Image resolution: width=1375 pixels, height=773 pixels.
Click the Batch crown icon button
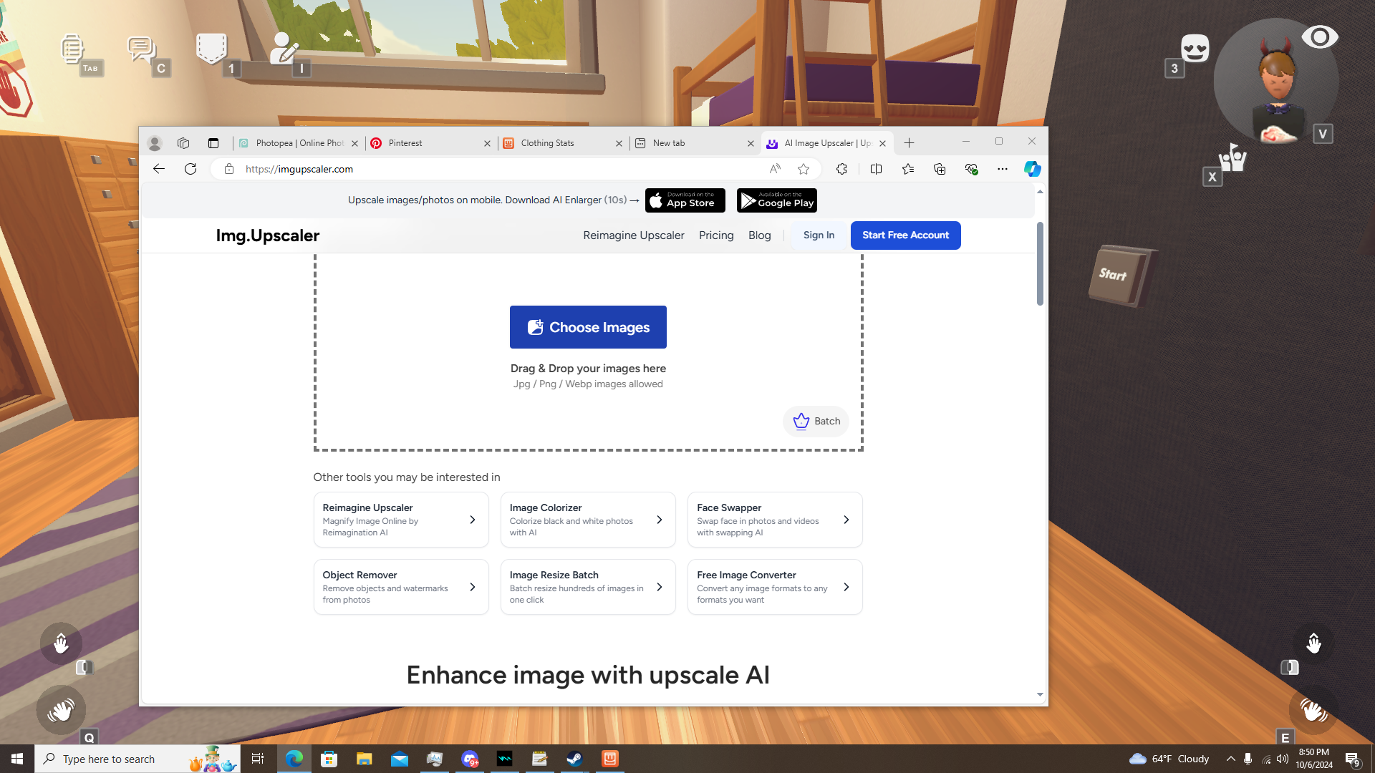[x=816, y=421]
